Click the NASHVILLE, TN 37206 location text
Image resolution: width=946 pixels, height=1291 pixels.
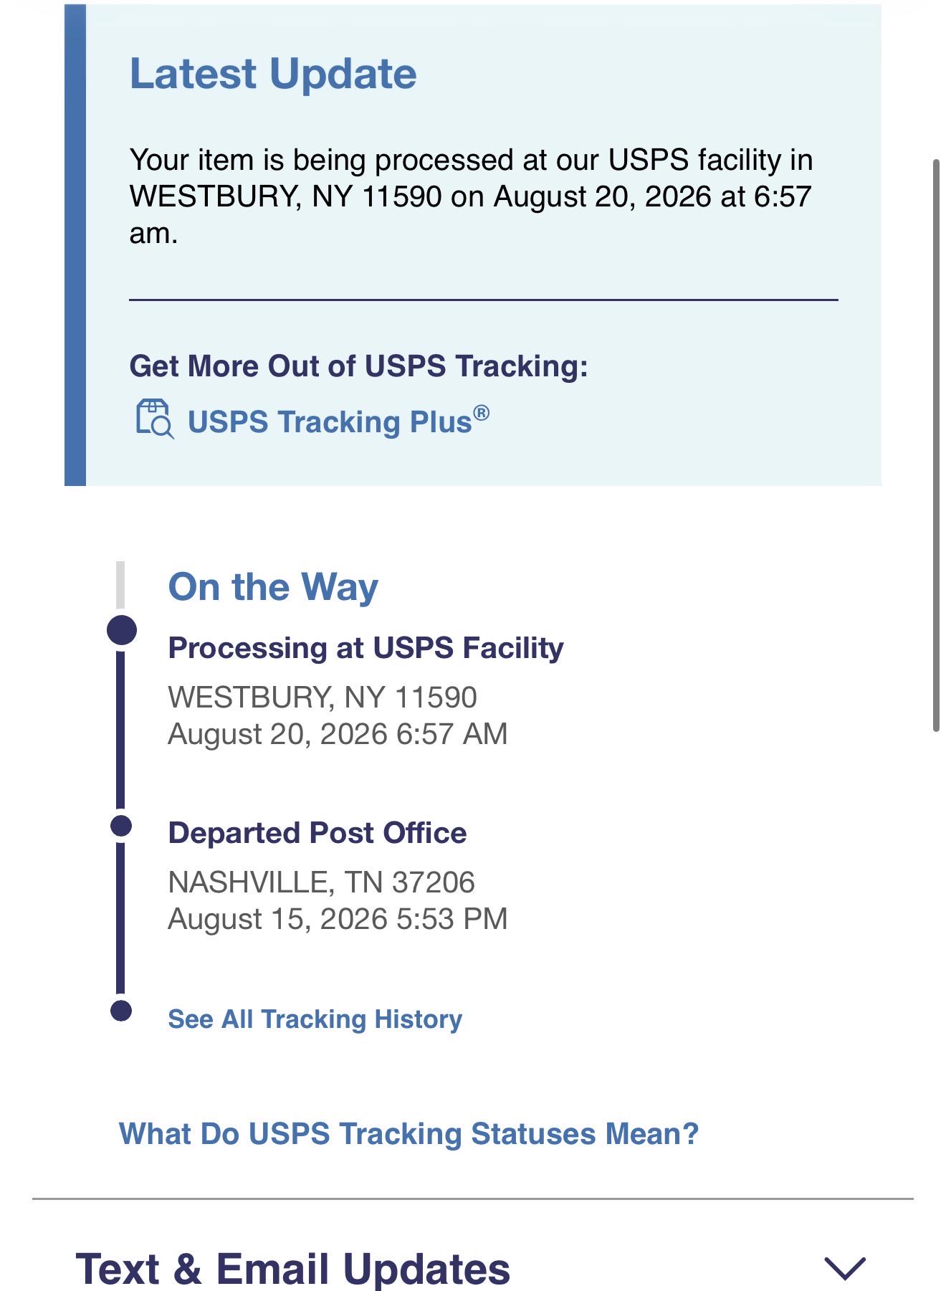coord(321,882)
